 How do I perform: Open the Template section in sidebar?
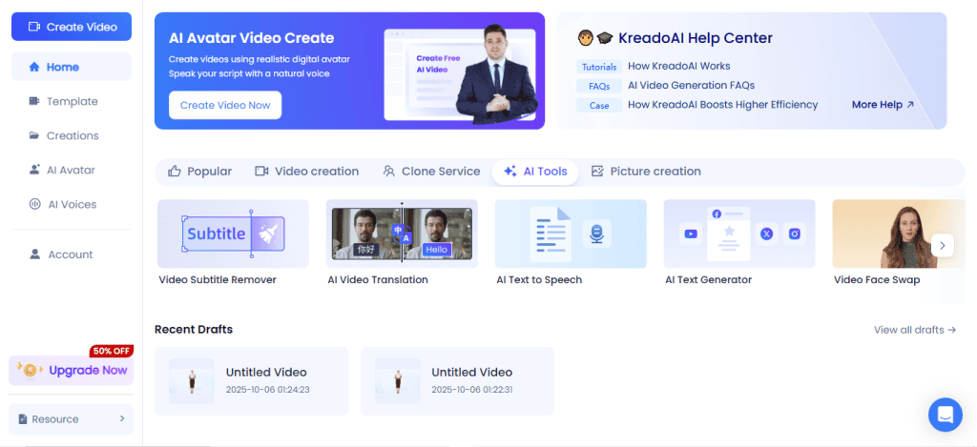pyautogui.click(x=72, y=101)
